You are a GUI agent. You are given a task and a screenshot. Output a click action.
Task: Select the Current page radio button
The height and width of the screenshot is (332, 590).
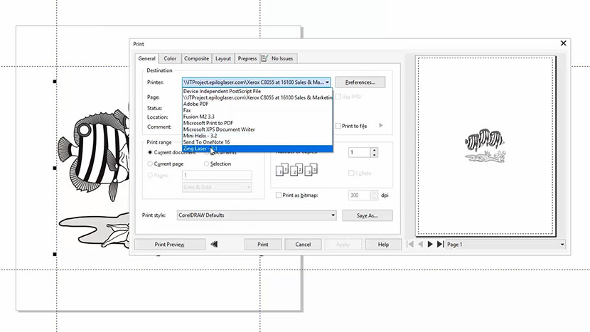tap(149, 164)
